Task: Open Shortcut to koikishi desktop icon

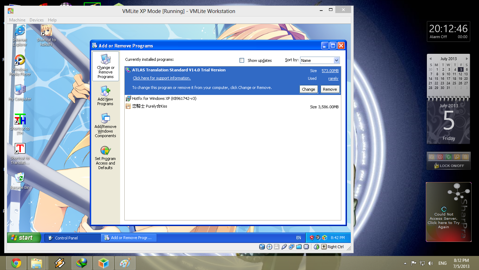Action: (46, 35)
